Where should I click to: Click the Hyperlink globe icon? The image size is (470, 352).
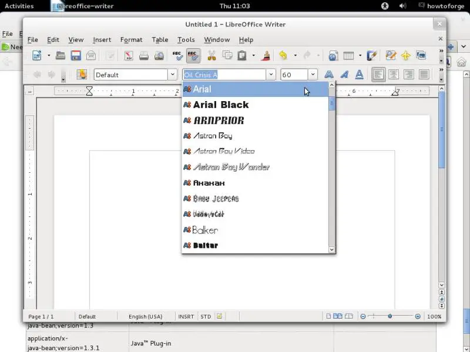[333, 56]
